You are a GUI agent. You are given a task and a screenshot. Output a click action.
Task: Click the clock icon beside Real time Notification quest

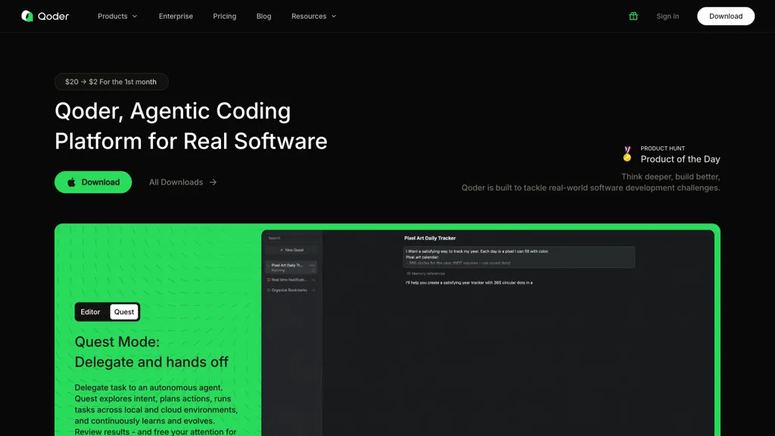269,279
